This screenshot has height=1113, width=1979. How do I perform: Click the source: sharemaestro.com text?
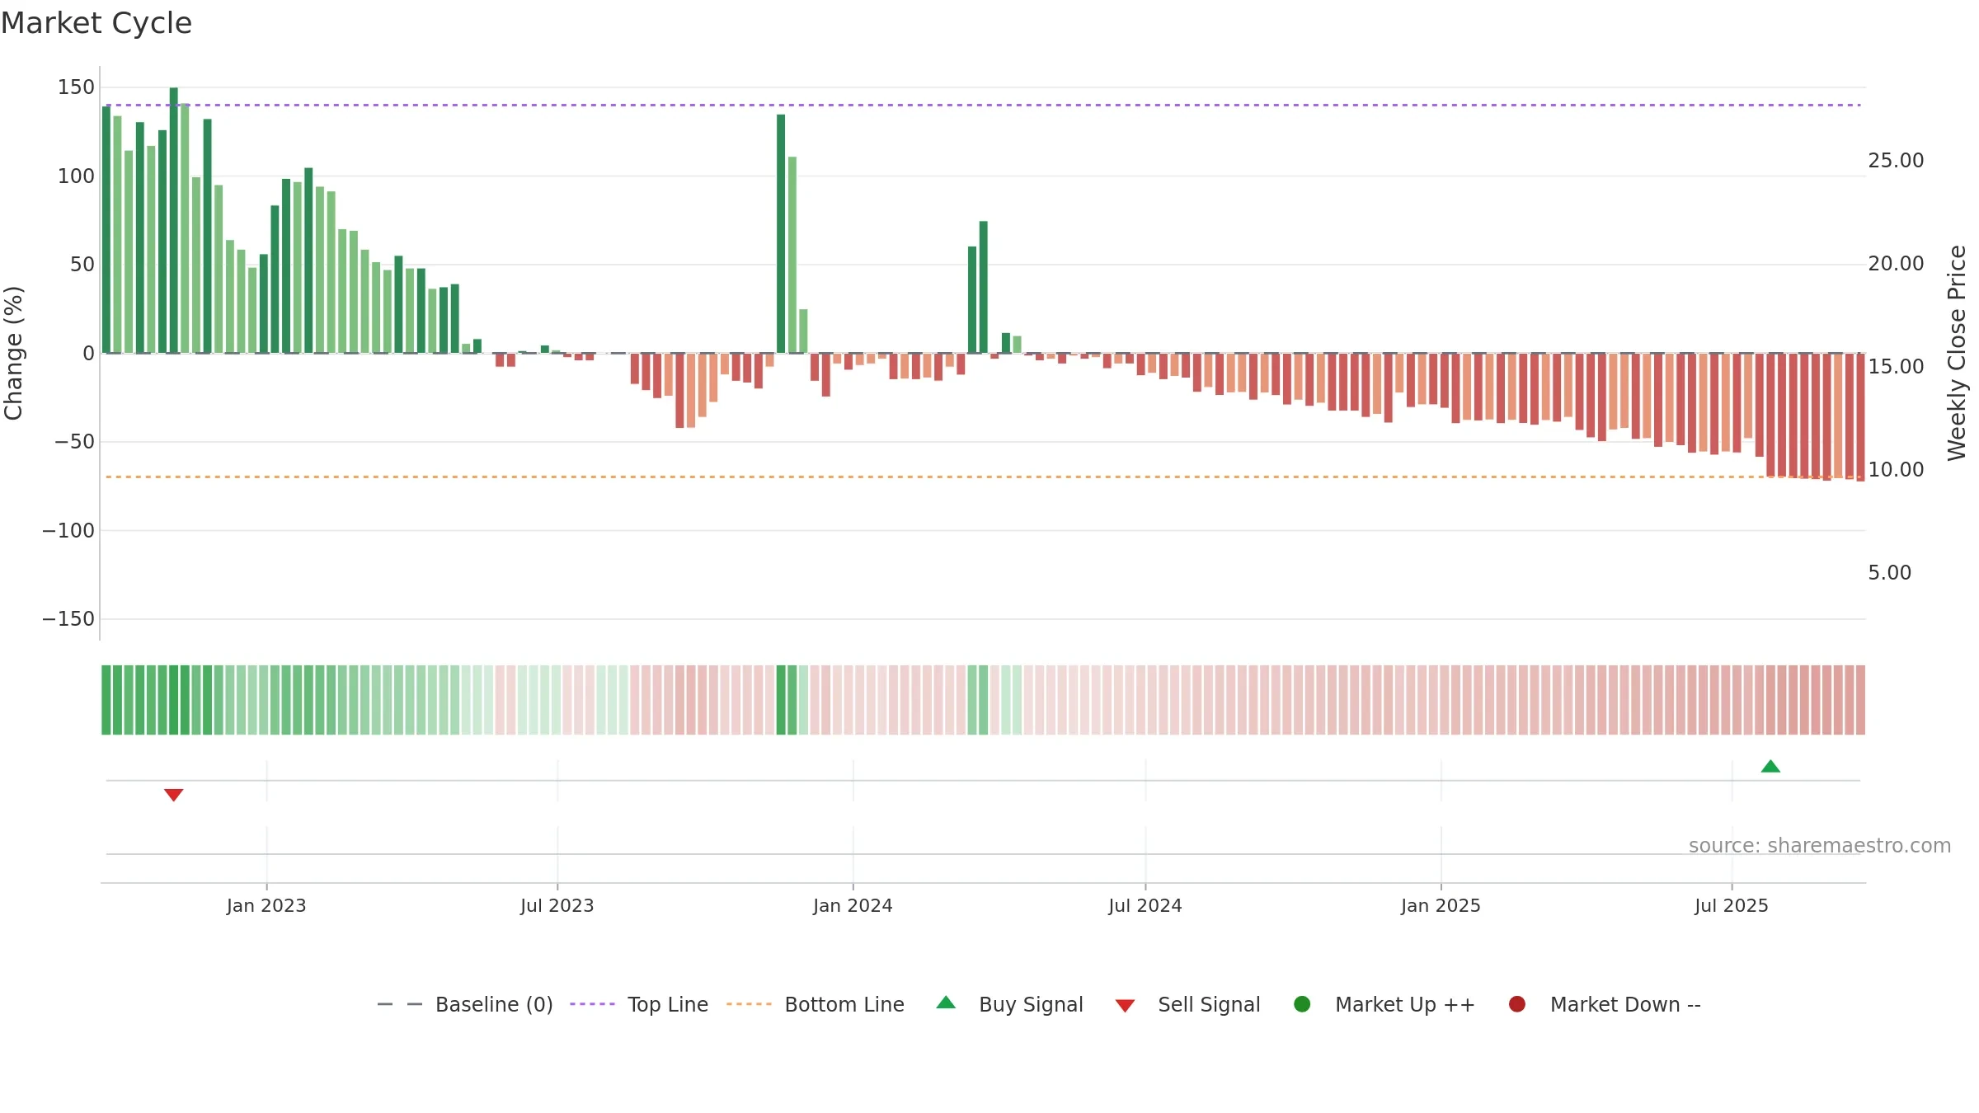tap(1820, 846)
